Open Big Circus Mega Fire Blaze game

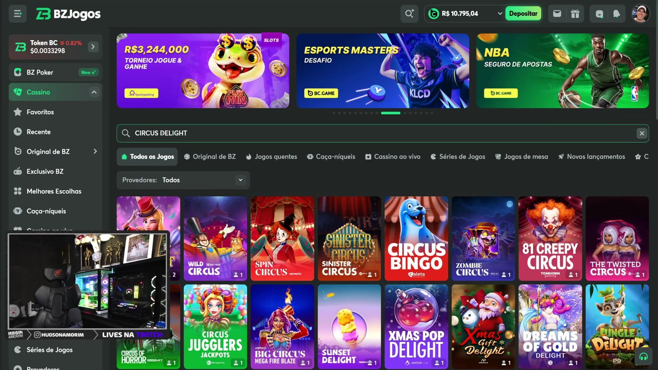coord(282,326)
